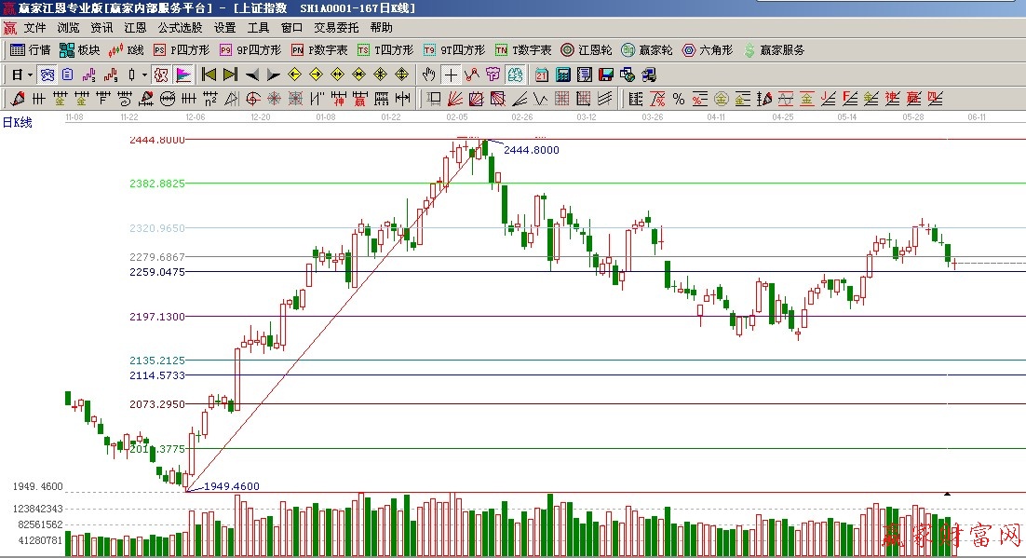
Task: Expand the candlestick style dropdown arrow
Action: pyautogui.click(x=144, y=75)
